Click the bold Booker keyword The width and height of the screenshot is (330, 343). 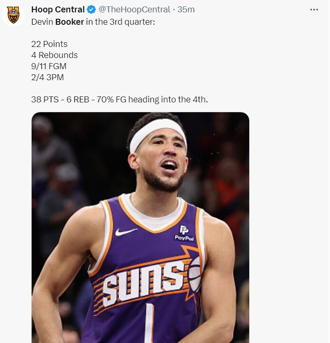click(69, 21)
